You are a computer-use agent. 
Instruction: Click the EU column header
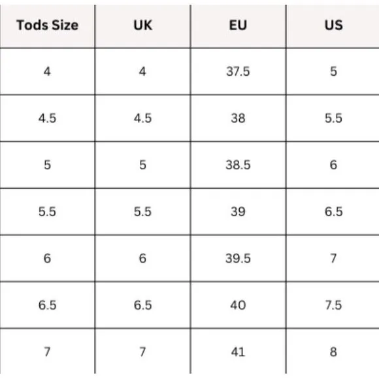click(238, 25)
